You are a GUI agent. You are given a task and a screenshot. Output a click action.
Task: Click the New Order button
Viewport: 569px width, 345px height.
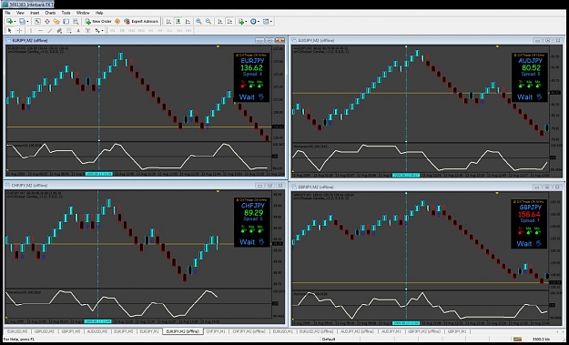point(98,22)
